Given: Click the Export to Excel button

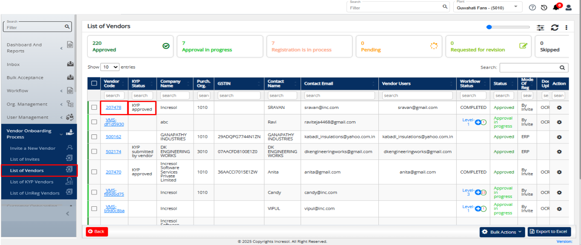Looking at the screenshot, I should tap(549, 232).
